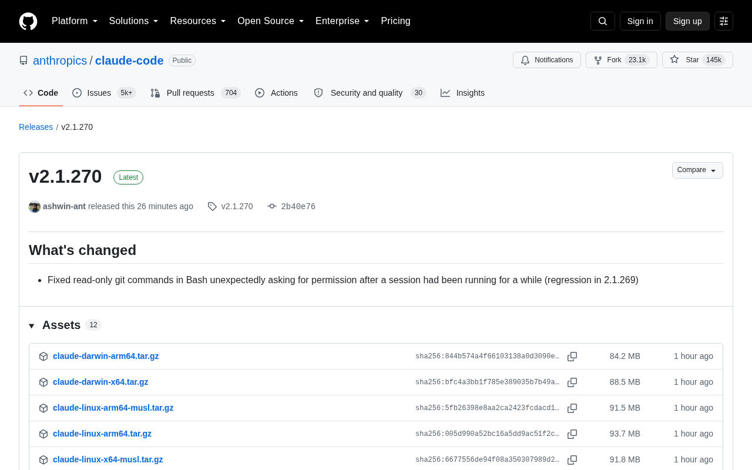This screenshot has height=470, width=752.
Task: Click the What's changed heading
Action: (x=82, y=250)
